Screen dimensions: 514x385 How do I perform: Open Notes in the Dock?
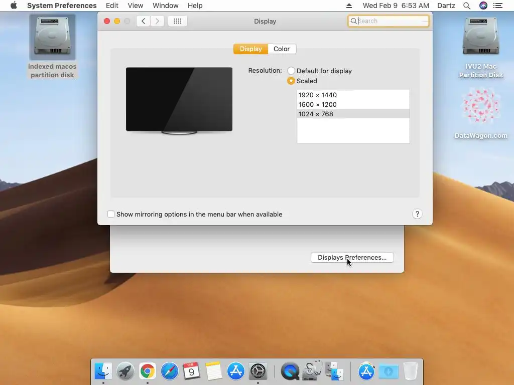214,371
